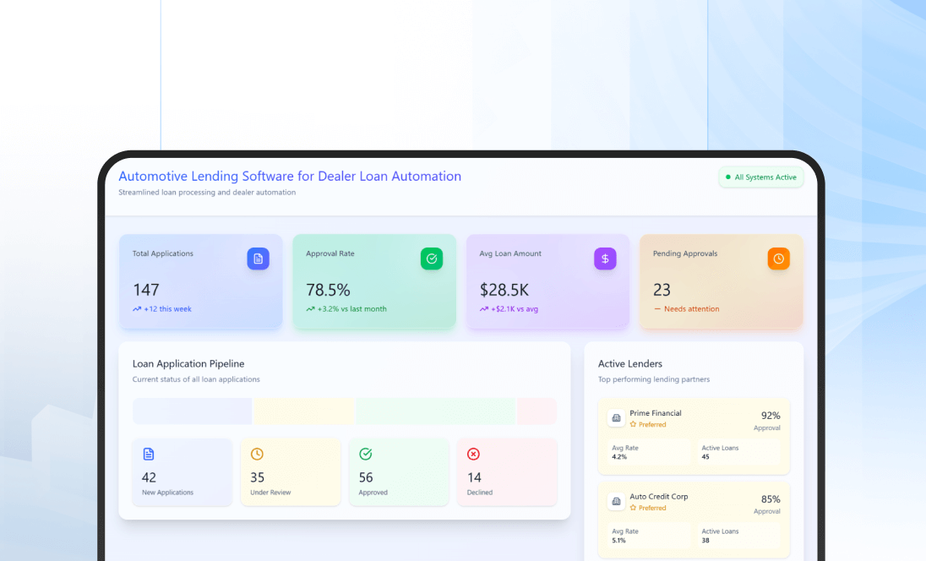The width and height of the screenshot is (926, 561).
Task: Click the Preferred star next to Auto Credit Corp
Action: [x=633, y=509]
